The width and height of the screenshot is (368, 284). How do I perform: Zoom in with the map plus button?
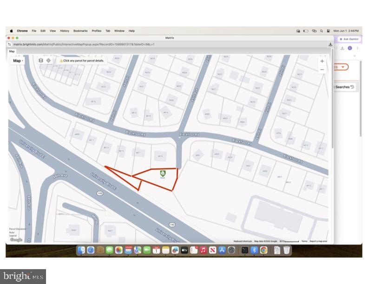[322, 61]
